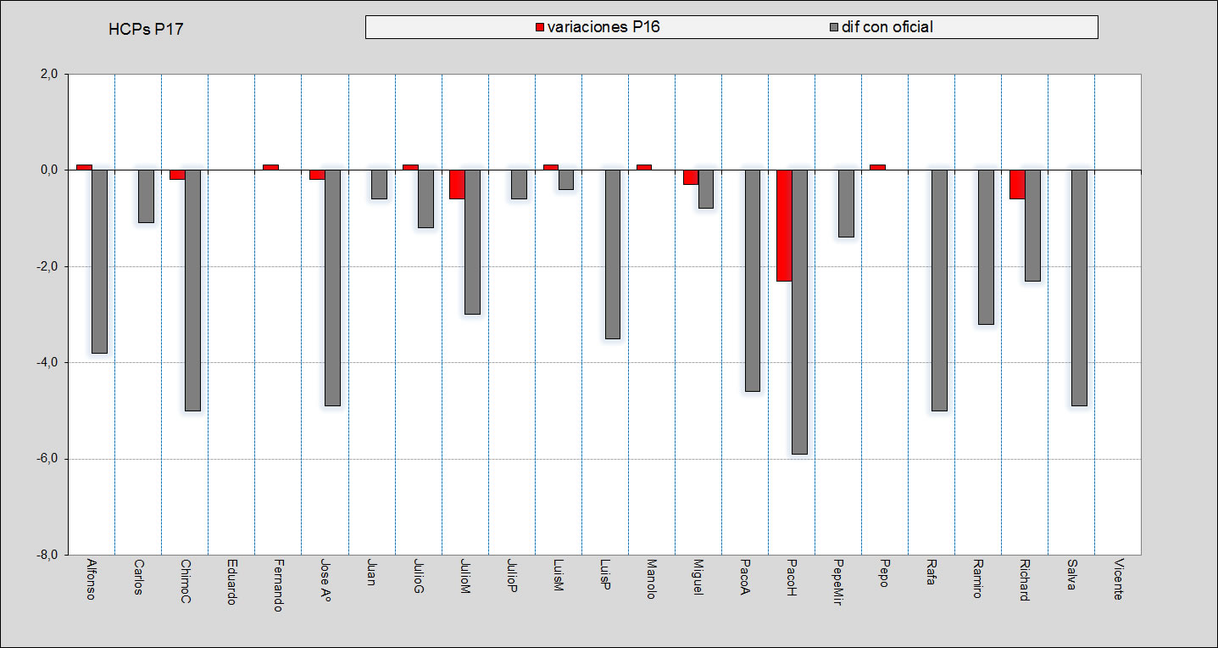Select the 'dif con oficial' legend text
The image size is (1218, 648).
887,27
